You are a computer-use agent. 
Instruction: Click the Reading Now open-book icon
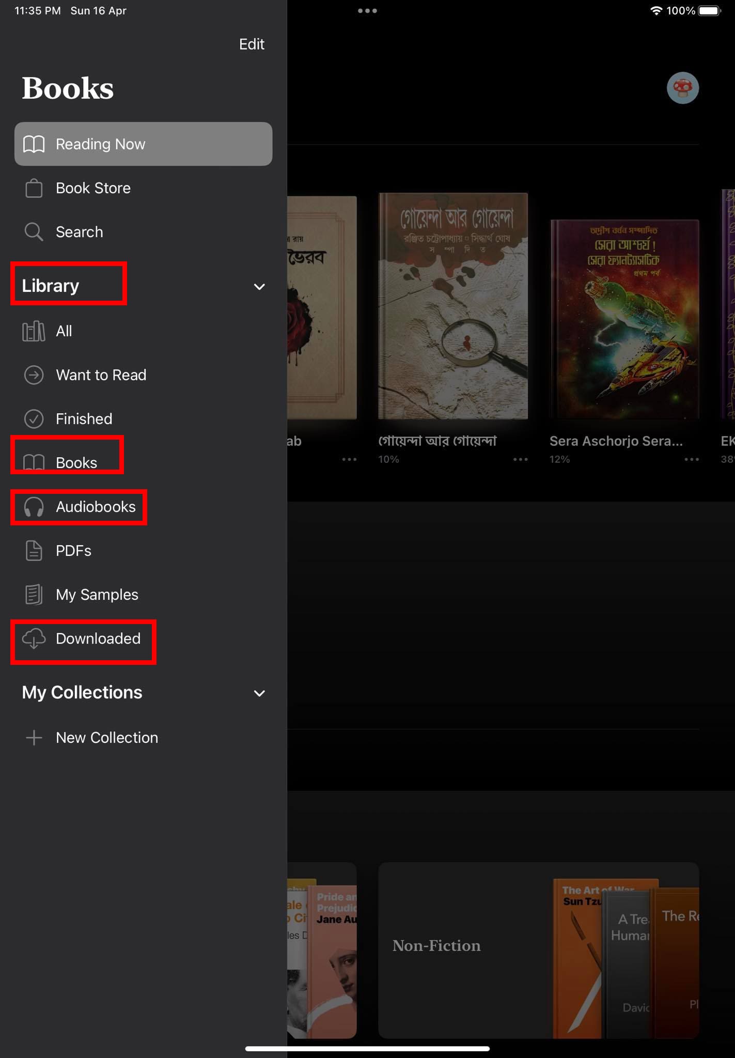pyautogui.click(x=34, y=144)
